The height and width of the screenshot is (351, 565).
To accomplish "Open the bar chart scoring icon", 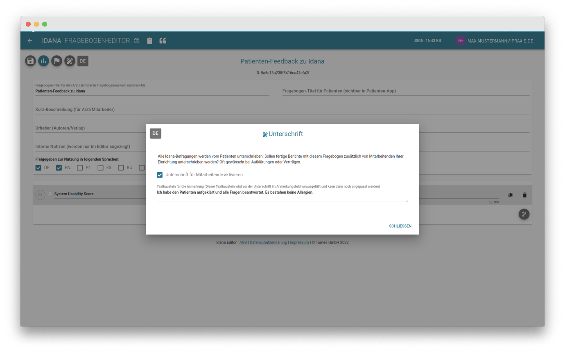I will point(43,61).
